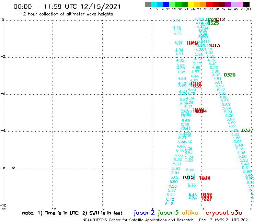Click the light green swatch above label 15

click(x=172, y=4)
